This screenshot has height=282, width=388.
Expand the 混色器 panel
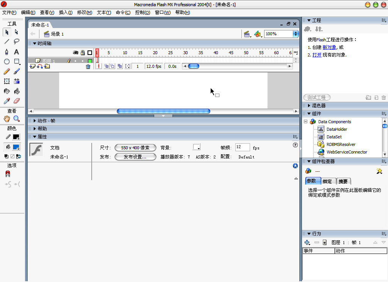309,106
